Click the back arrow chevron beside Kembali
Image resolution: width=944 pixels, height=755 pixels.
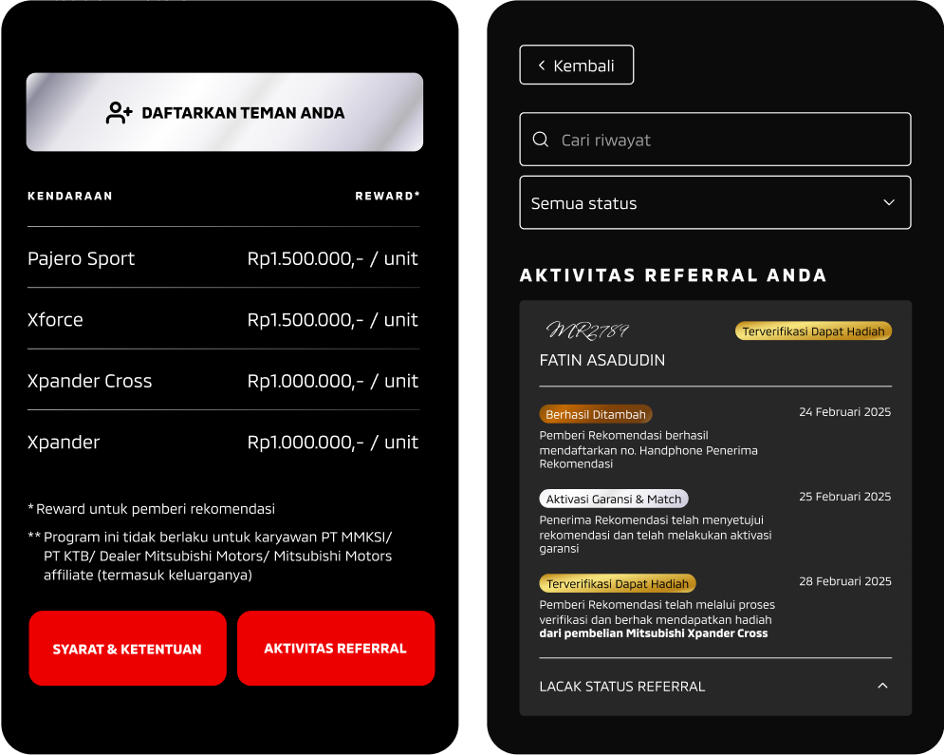click(x=542, y=66)
